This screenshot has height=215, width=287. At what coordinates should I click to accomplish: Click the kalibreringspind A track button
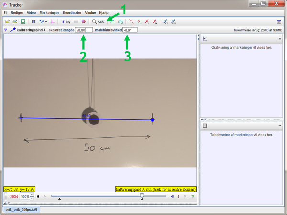(x=27, y=30)
